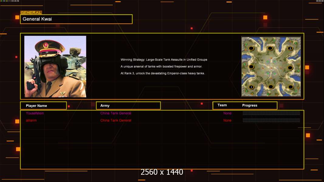Click the unique arsenal of tanks text

point(161,66)
